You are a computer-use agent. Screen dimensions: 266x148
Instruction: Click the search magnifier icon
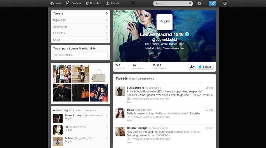[190, 3]
